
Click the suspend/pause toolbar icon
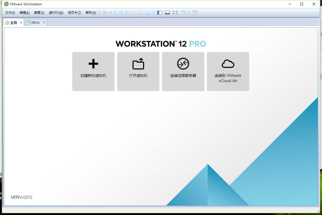point(105,13)
